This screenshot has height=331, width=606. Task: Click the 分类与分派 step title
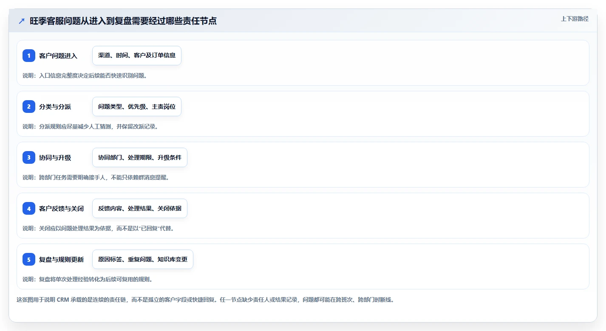(x=55, y=107)
